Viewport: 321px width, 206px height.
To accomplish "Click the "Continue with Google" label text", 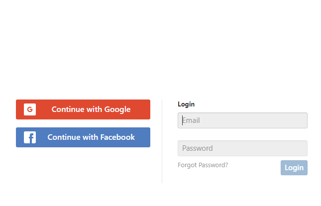I will coord(91,109).
